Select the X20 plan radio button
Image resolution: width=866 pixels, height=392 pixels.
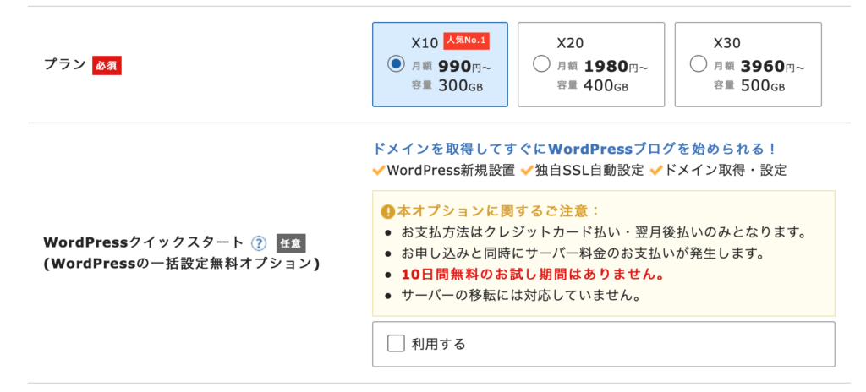tap(541, 64)
